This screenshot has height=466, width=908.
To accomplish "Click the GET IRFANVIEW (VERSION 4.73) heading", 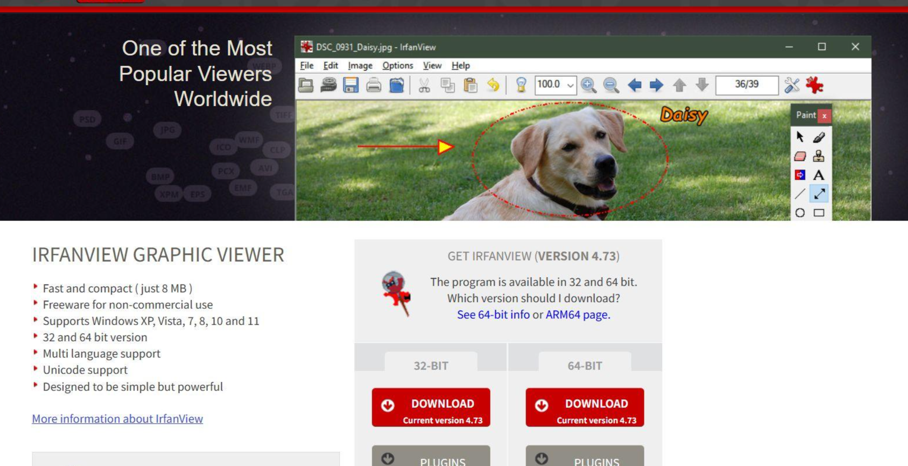I will pos(533,256).
